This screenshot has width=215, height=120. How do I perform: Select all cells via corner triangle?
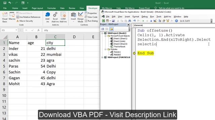click(x=5, y=37)
